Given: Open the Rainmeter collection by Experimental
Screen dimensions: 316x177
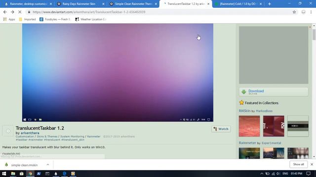Looking at the screenshot, I should tap(247, 143).
